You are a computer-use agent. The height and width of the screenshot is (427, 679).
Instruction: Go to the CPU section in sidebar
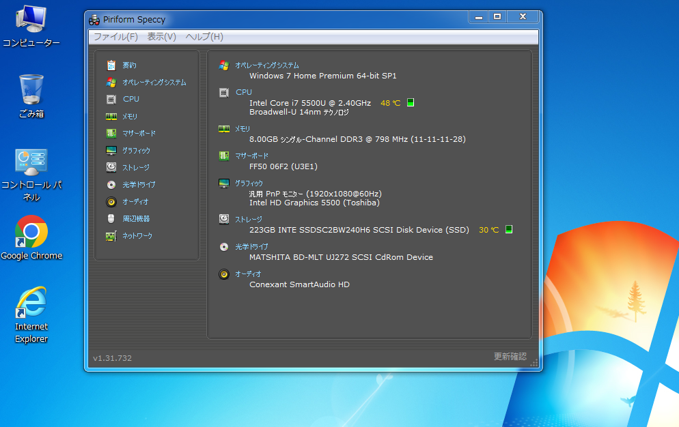130,99
